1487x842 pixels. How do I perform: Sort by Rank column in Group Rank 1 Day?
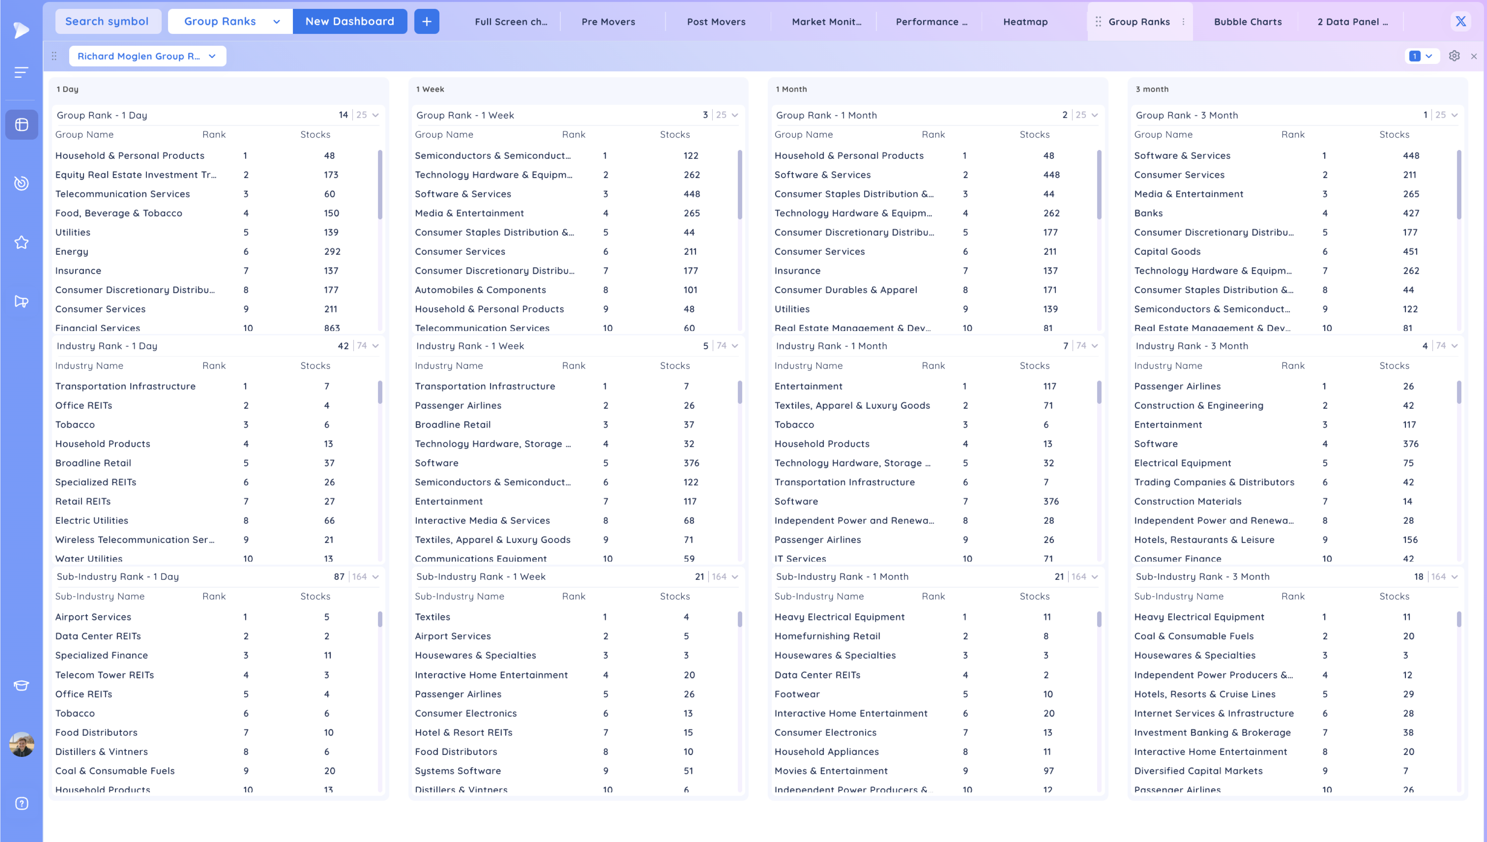[214, 135]
